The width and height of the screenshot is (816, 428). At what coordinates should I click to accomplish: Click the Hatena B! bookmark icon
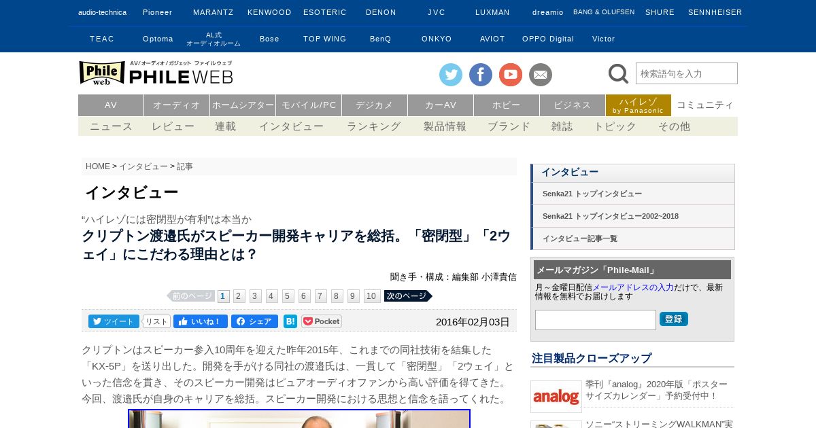pyautogui.click(x=290, y=321)
